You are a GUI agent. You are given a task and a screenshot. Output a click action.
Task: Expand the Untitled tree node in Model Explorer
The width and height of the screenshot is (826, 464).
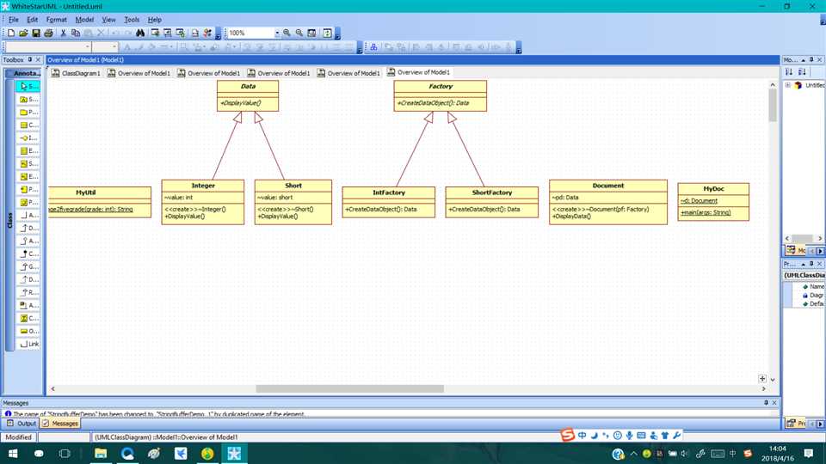coord(787,85)
